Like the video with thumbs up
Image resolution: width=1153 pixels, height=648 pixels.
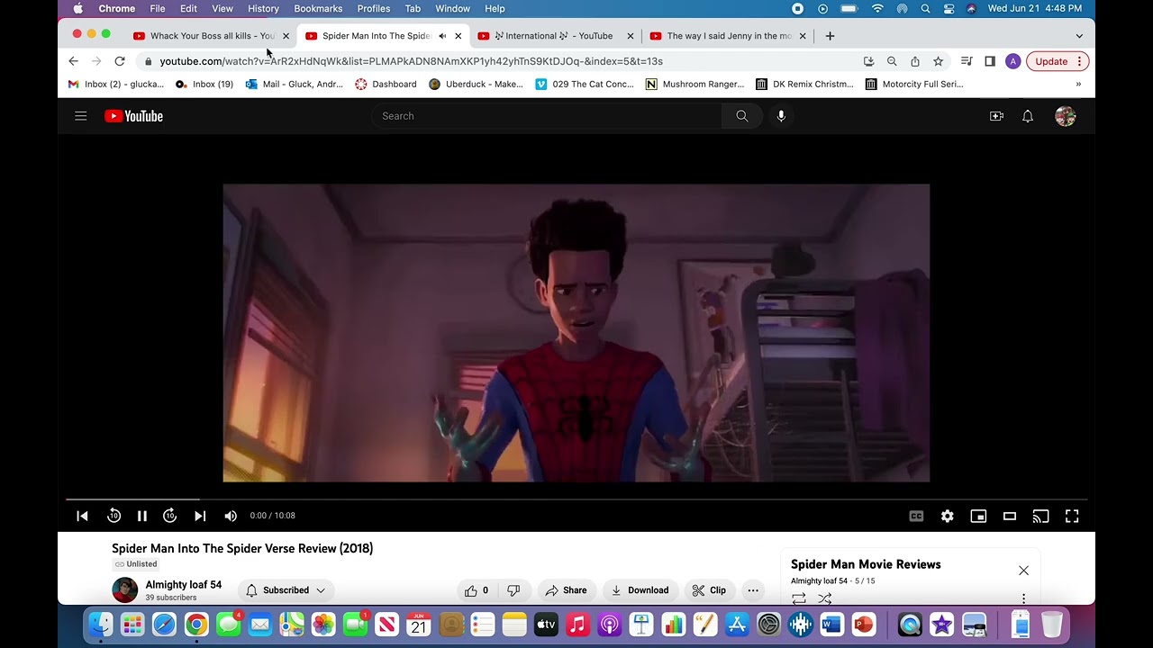477,590
